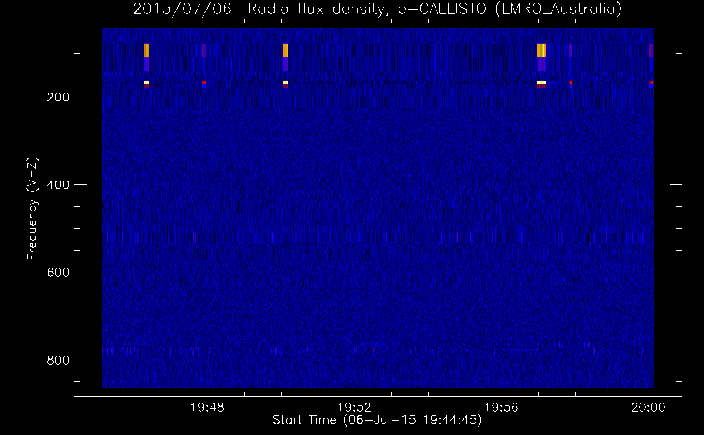
Task: Click the 19:56 time tick label
Action: (x=501, y=408)
